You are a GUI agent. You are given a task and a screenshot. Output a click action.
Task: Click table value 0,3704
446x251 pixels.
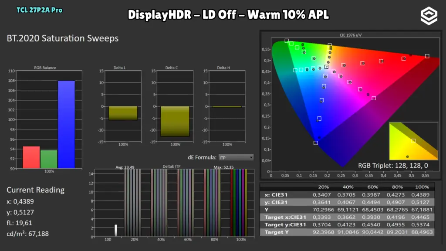coord(322,224)
